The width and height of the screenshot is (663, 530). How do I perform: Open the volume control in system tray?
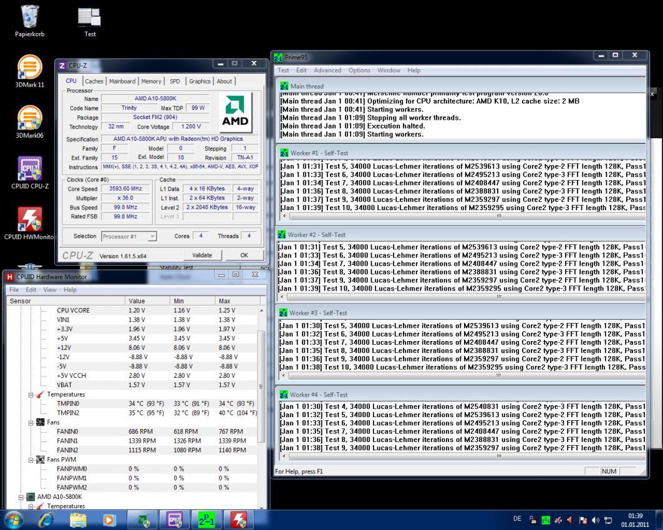tap(596, 520)
